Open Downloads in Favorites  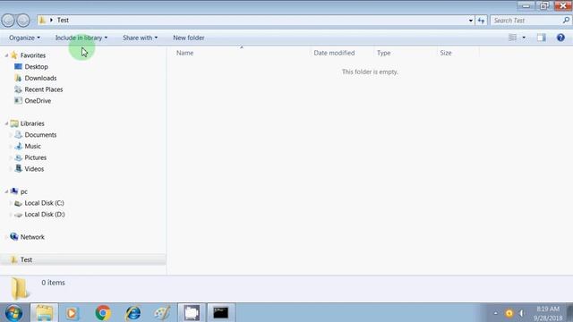tap(40, 78)
